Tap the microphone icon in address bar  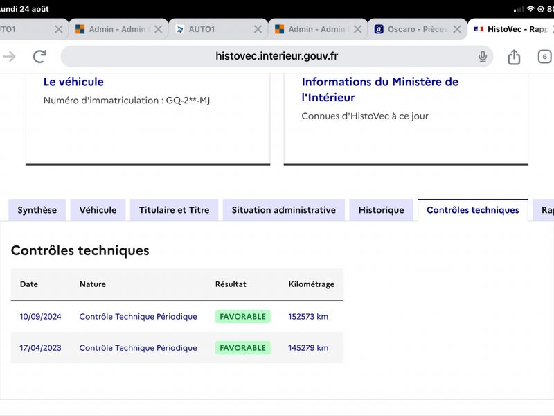(483, 56)
